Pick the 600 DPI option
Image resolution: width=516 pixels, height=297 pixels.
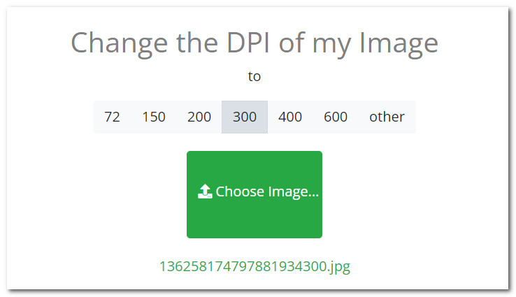coord(336,117)
